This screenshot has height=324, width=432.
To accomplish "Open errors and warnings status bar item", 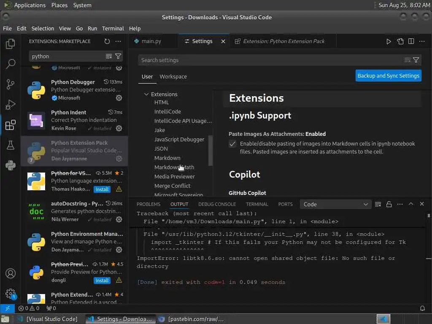I will point(29,308).
